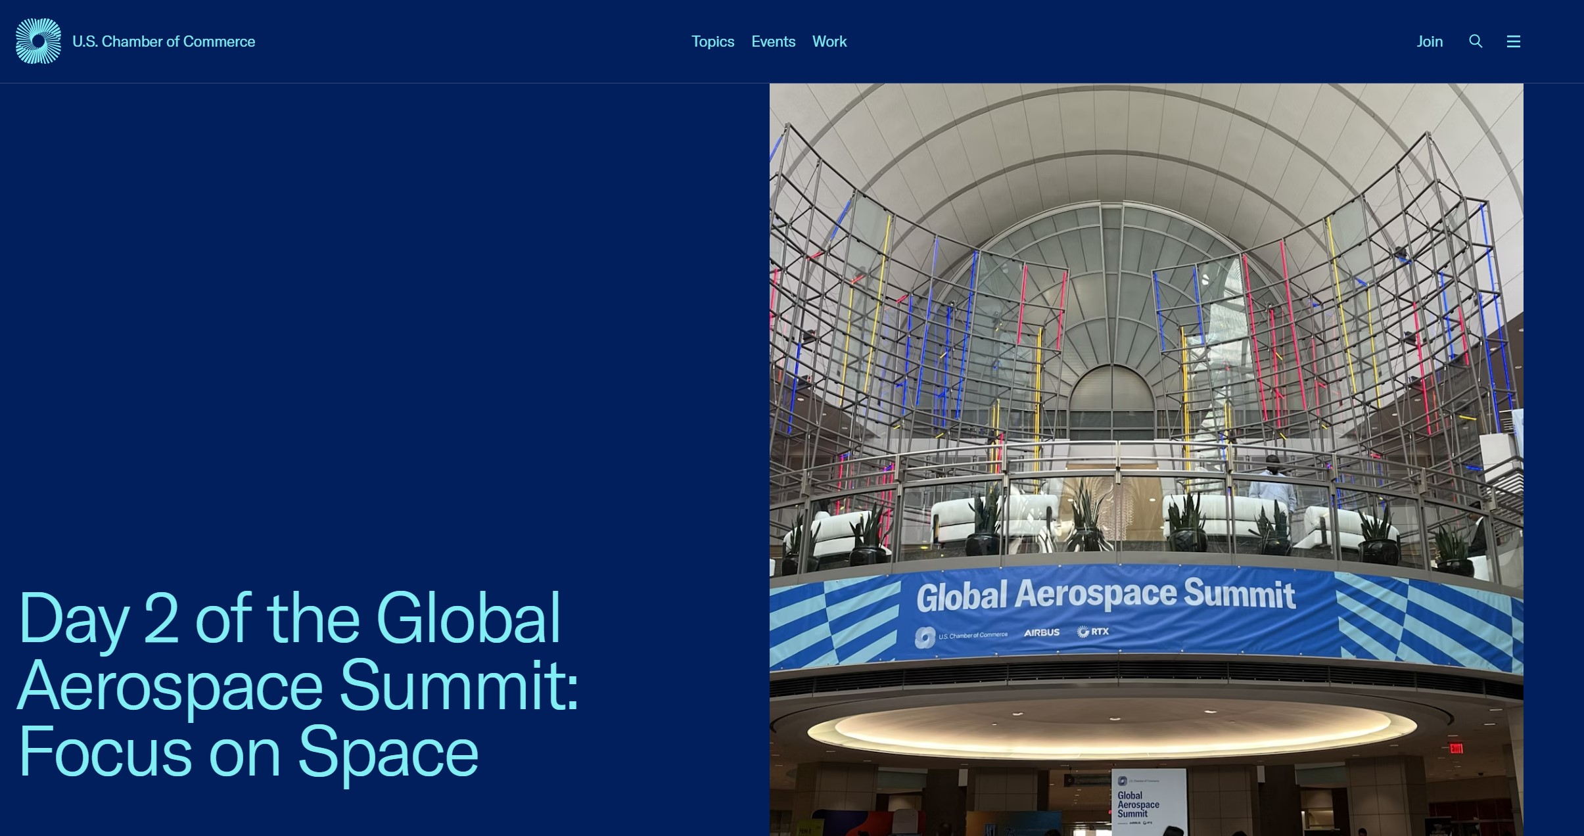Click the Join link
Image resolution: width=1584 pixels, height=836 pixels.
pos(1430,41)
